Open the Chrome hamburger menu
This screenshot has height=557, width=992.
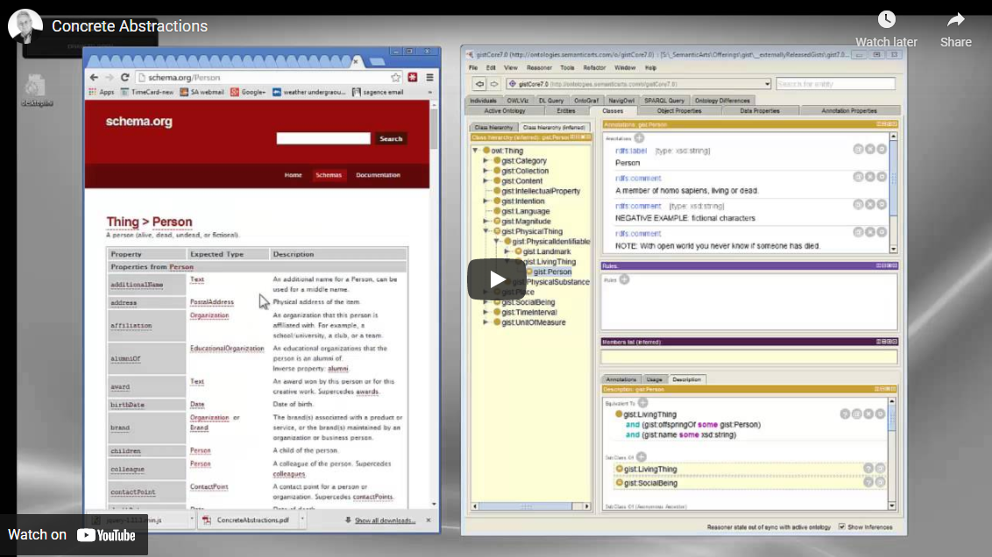(x=429, y=77)
